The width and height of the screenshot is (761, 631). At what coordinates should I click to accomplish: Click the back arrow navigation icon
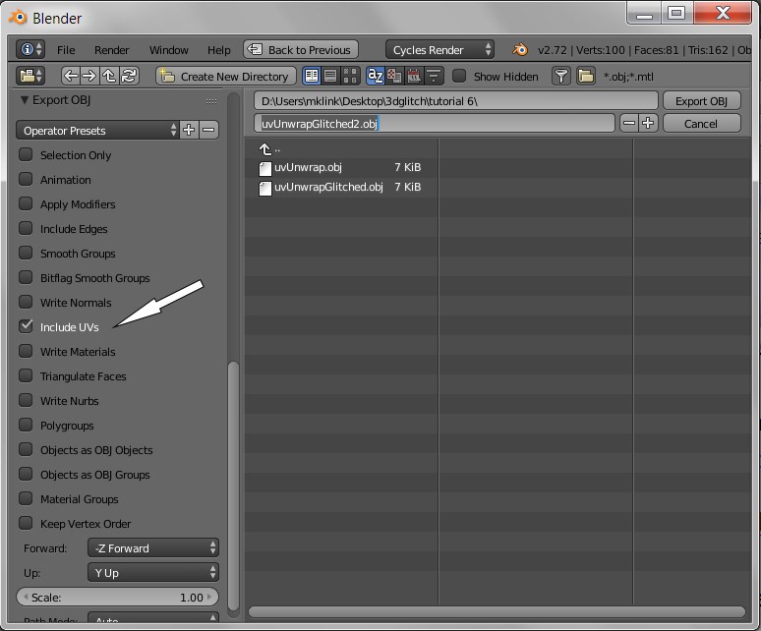click(71, 76)
